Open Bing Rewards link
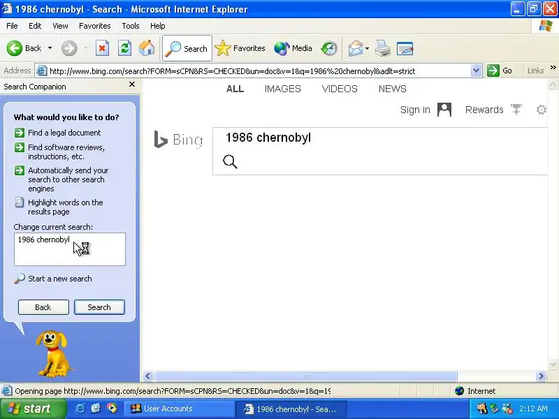 [484, 110]
